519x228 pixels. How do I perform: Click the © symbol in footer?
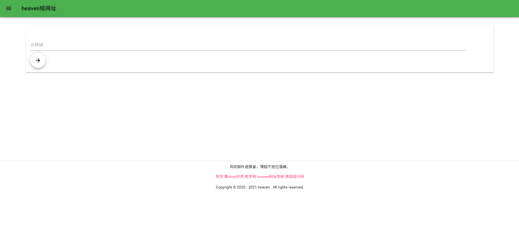tap(234, 187)
